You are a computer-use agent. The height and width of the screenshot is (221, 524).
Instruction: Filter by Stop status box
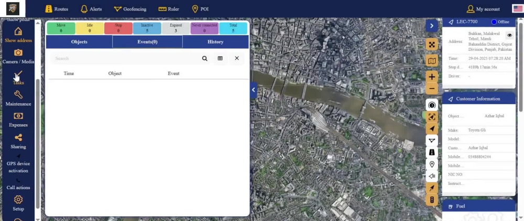click(118, 28)
